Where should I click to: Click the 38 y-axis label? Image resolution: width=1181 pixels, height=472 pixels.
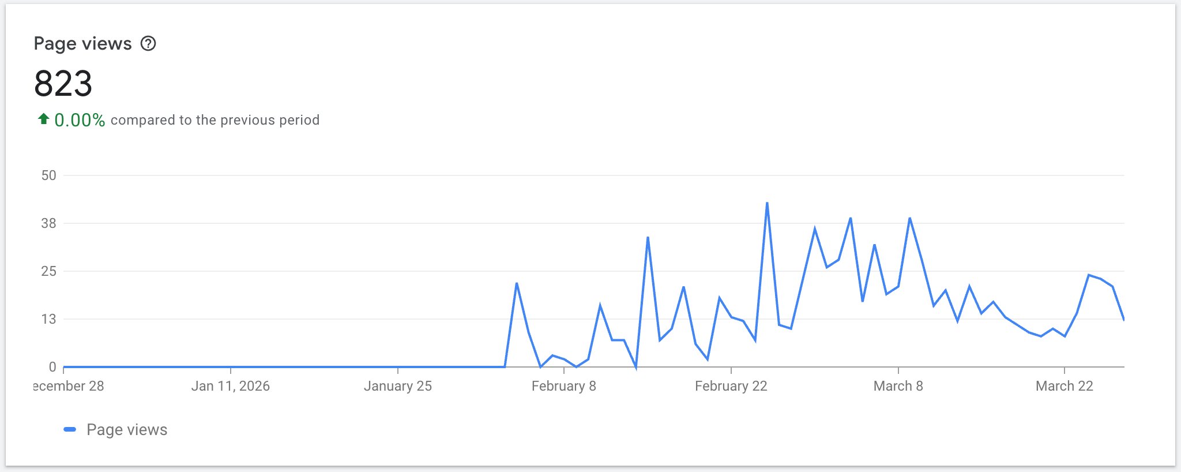click(49, 223)
